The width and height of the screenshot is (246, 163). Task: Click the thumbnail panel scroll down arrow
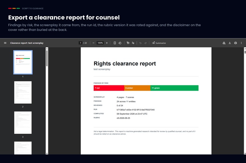(47, 154)
